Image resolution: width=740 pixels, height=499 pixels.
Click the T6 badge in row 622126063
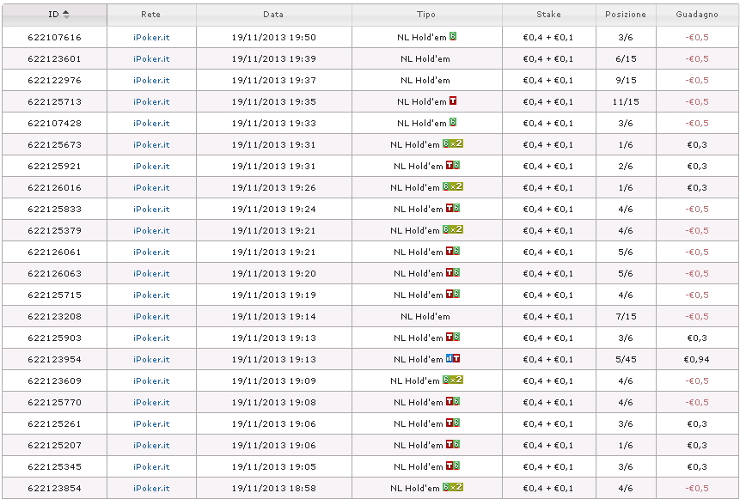[453, 272]
